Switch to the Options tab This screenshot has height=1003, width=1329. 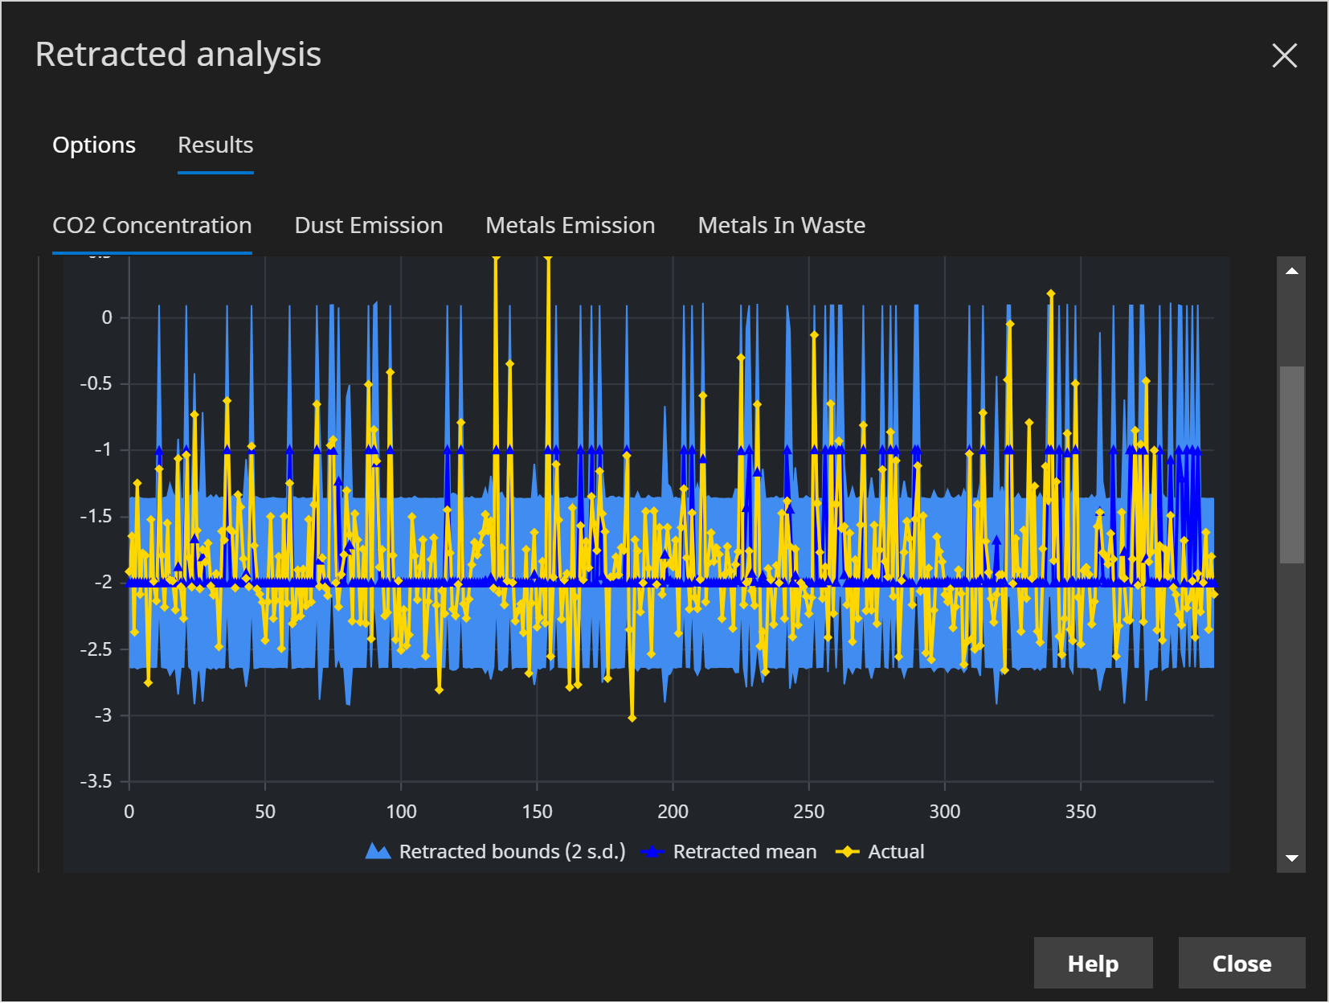pos(94,145)
